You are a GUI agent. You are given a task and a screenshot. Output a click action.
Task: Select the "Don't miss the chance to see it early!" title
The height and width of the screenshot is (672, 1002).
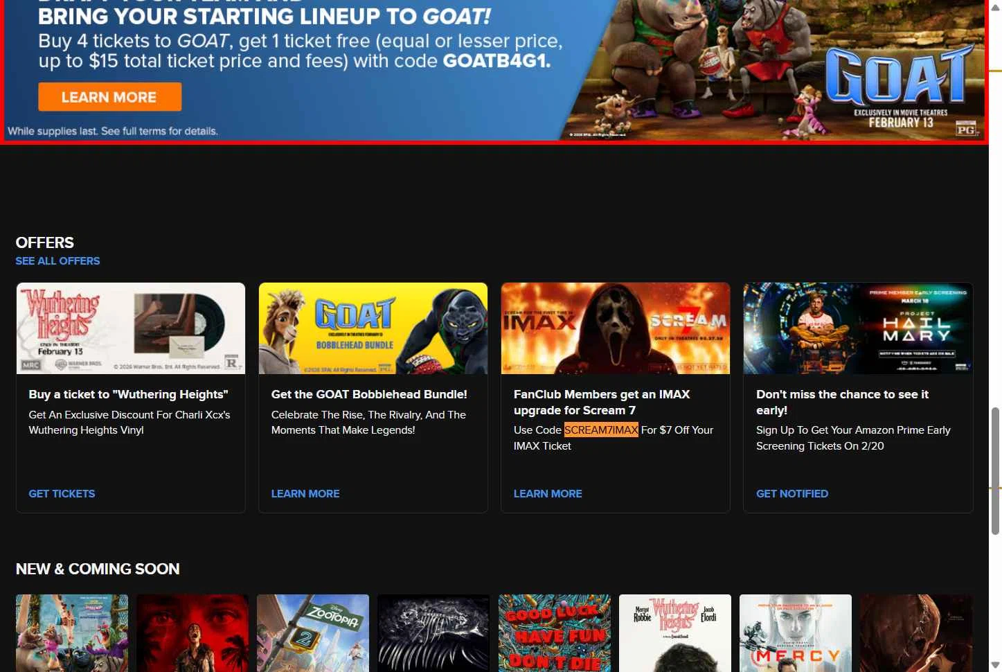pos(842,402)
